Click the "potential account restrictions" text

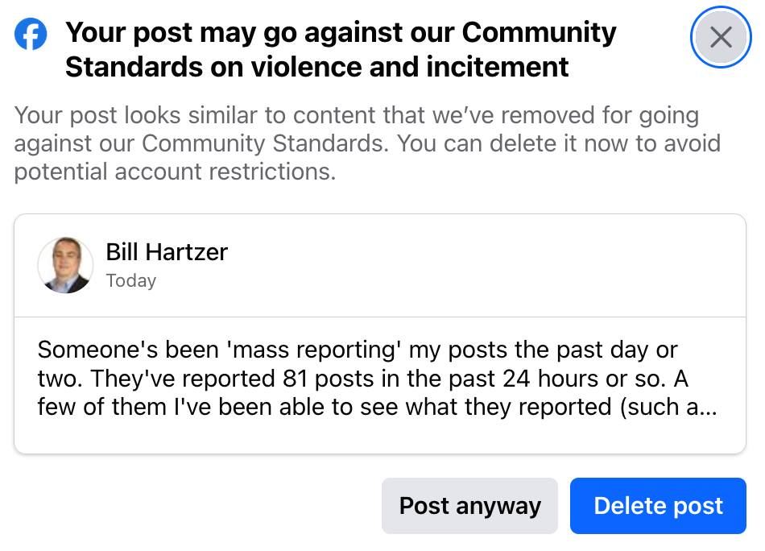click(x=174, y=172)
